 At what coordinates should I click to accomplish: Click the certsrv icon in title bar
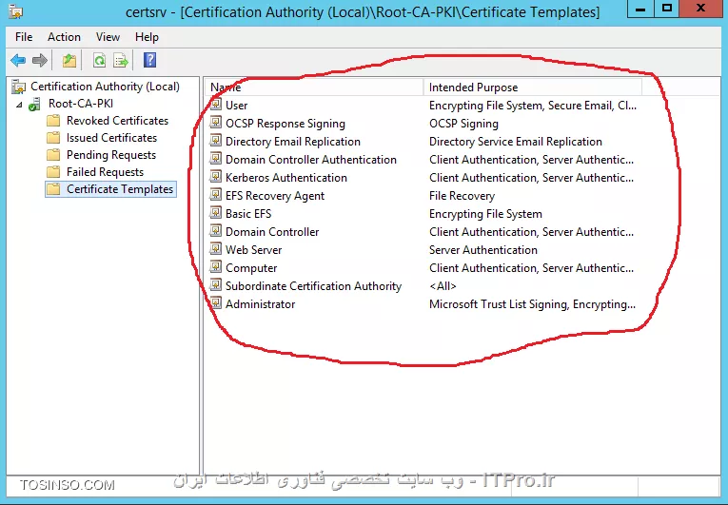[16, 11]
